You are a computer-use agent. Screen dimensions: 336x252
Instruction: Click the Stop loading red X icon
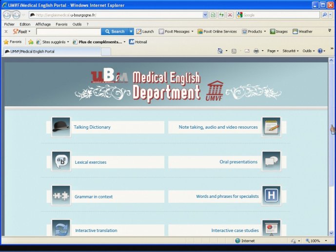[230, 15]
